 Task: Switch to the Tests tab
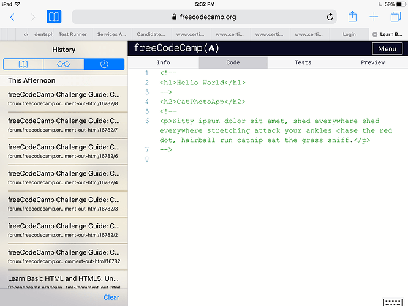(x=303, y=62)
